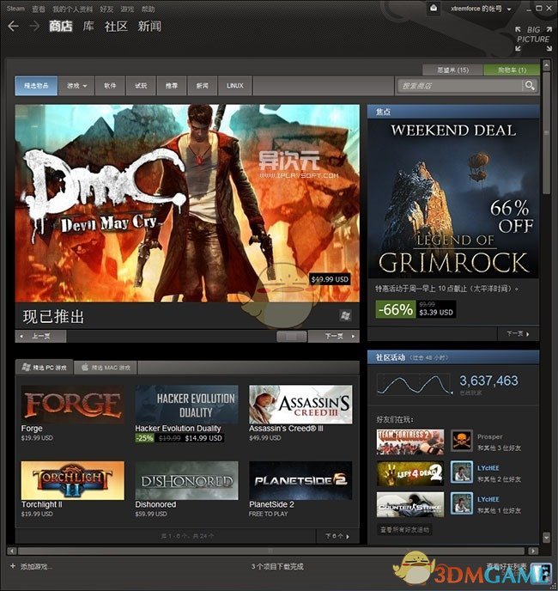Click the add game plus icon

[x=12, y=567]
